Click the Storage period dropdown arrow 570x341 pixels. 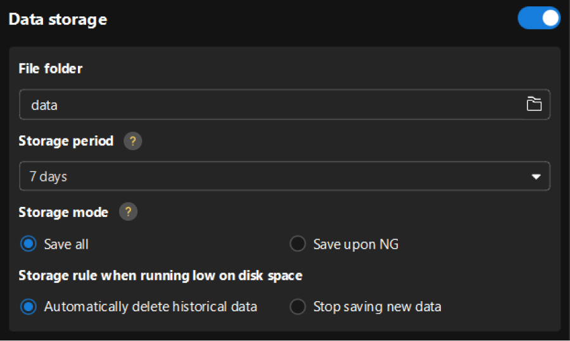click(536, 177)
